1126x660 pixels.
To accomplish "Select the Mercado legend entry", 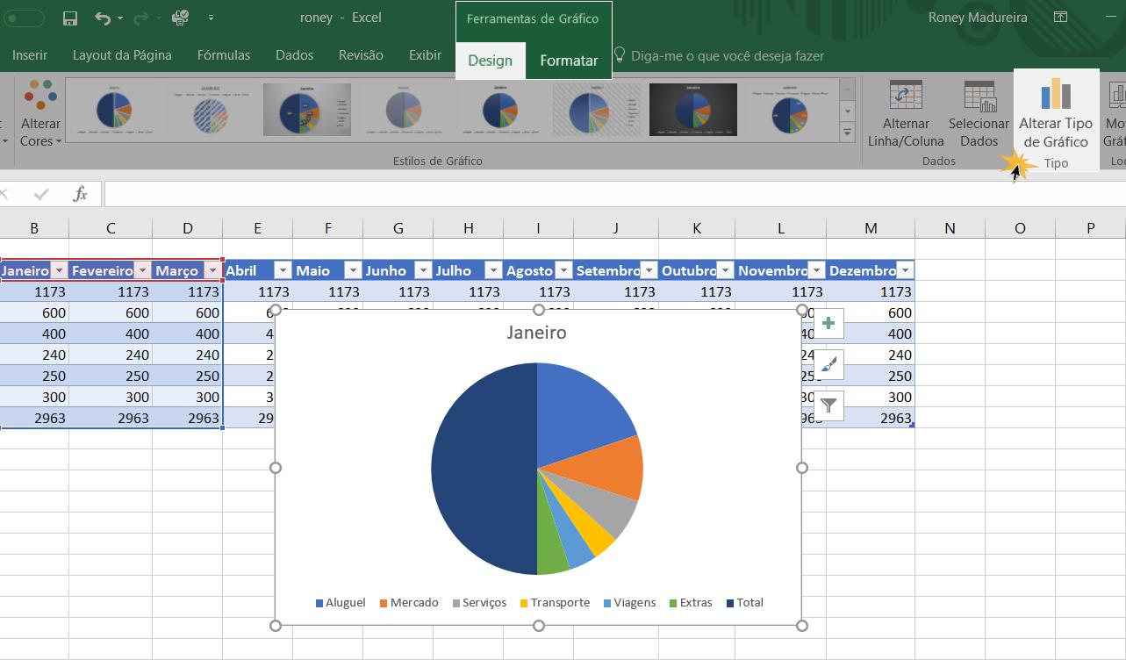I will 409,603.
